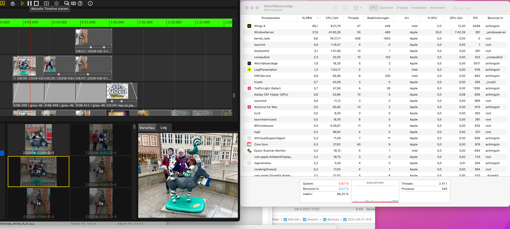The width and height of the screenshot is (510, 229).
Task: Open Backups folder in Finder path bar
Action: (x=331, y=219)
